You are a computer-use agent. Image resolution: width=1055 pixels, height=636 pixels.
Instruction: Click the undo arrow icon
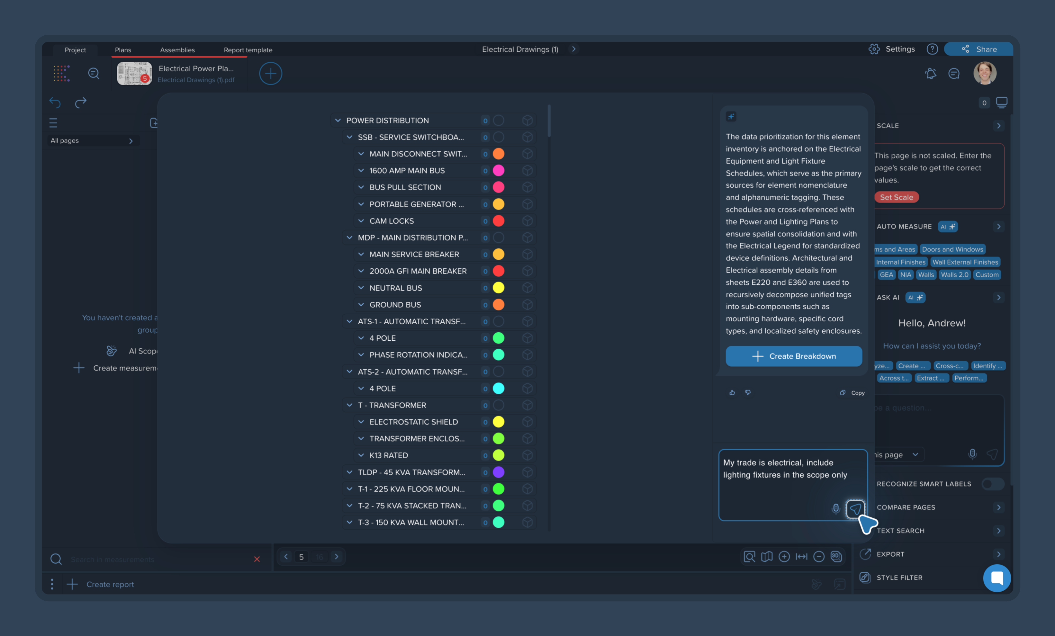click(x=55, y=102)
